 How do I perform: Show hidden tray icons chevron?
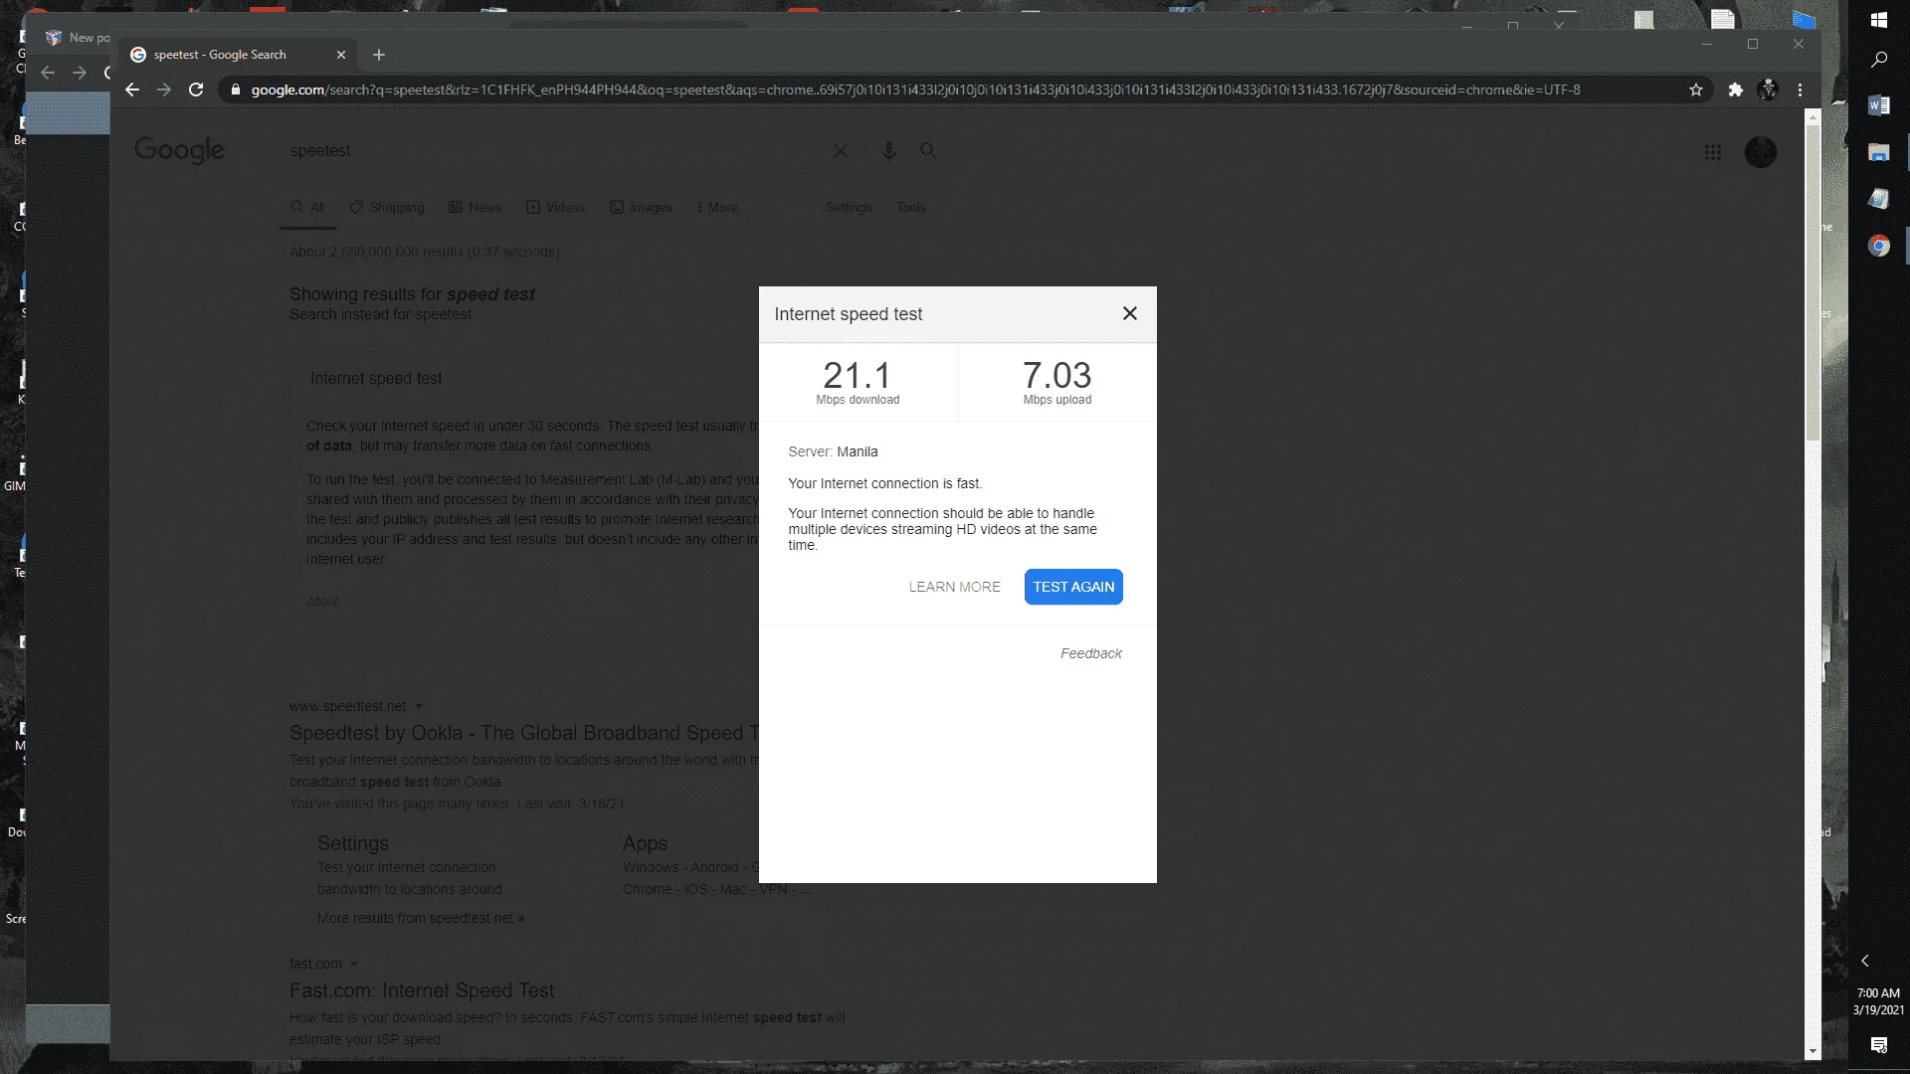(1865, 961)
